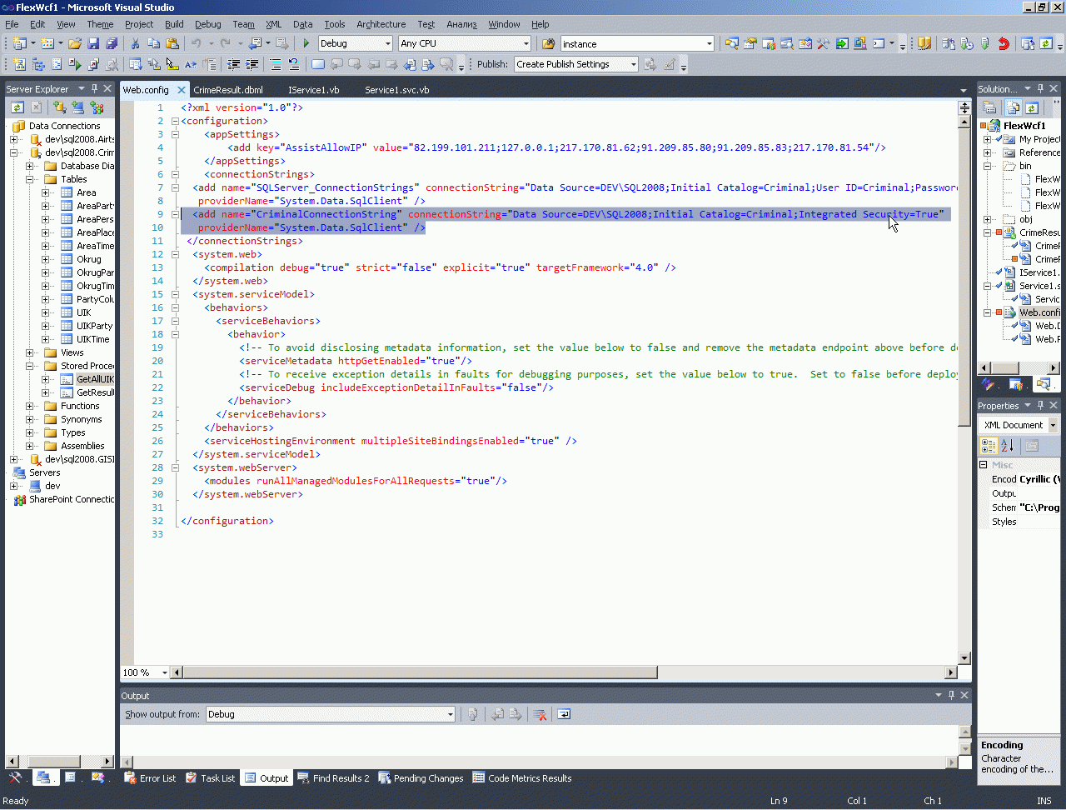Screen dimensions: 1066x810
Task: Copy the selected text icon
Action: (x=153, y=43)
